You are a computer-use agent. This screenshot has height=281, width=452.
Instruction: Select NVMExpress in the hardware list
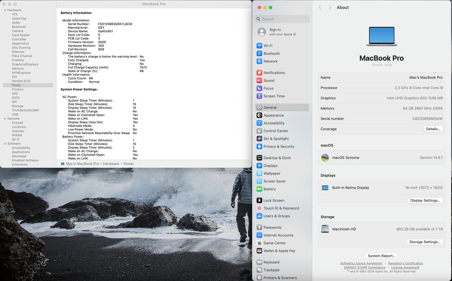(21, 73)
